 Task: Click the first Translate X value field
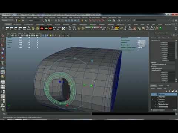pos(172,43)
